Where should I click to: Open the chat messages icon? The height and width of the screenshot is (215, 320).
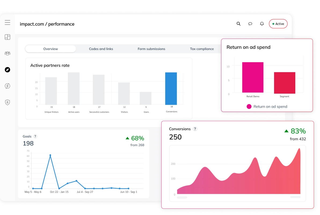[x=250, y=24]
